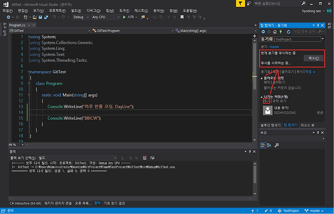The height and width of the screenshot is (214, 334).
Task: Go to Team Explorer home
Action: (275, 31)
